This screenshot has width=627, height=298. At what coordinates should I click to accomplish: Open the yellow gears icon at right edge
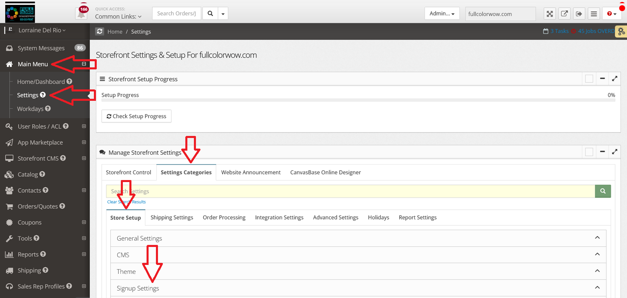(x=621, y=31)
